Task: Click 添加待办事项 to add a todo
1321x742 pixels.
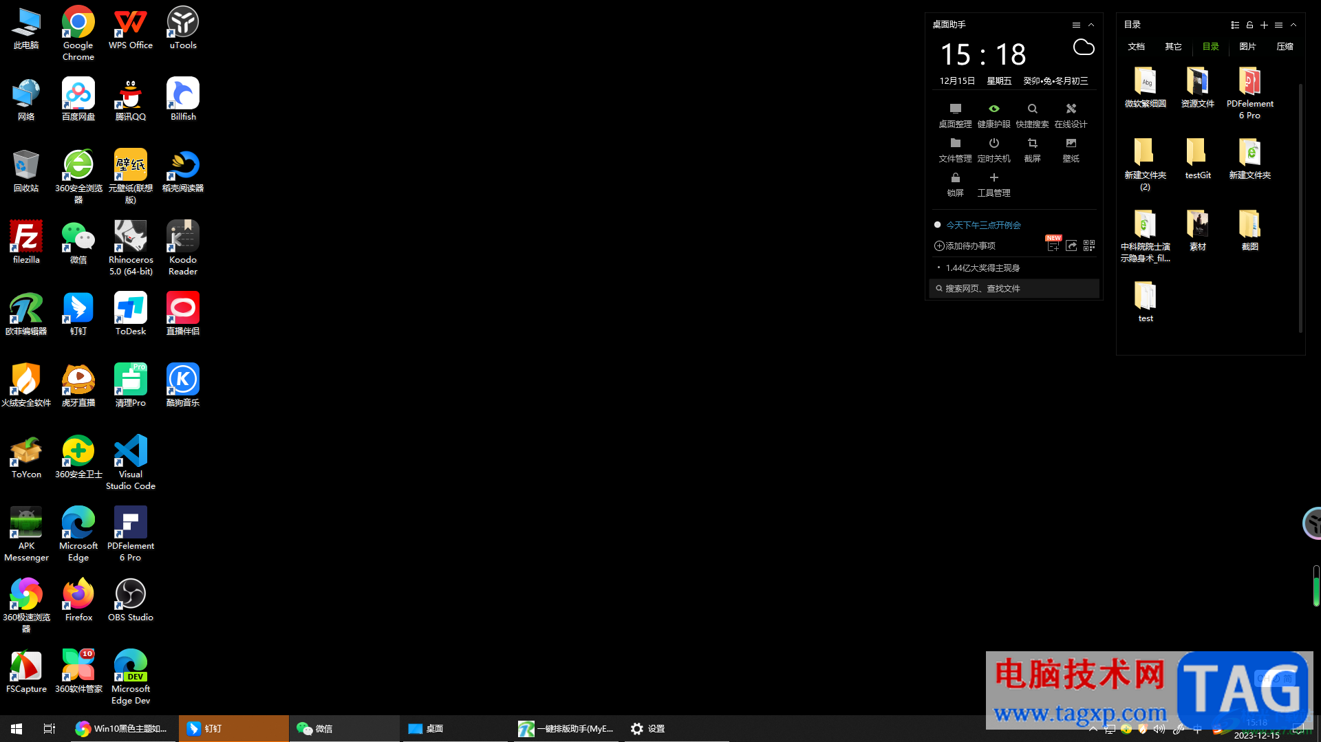Action: 965,245
